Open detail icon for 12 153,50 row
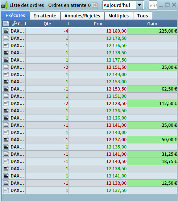This screenshot has width=178, height=201. [6, 89]
